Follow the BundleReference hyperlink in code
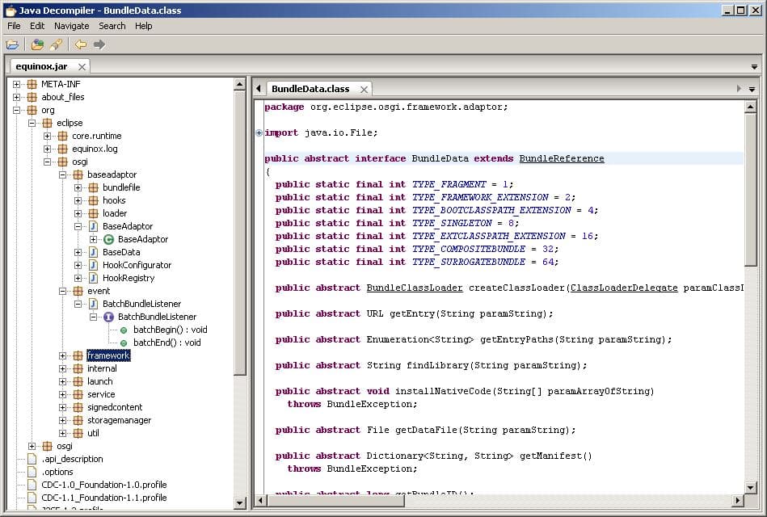 coord(561,158)
